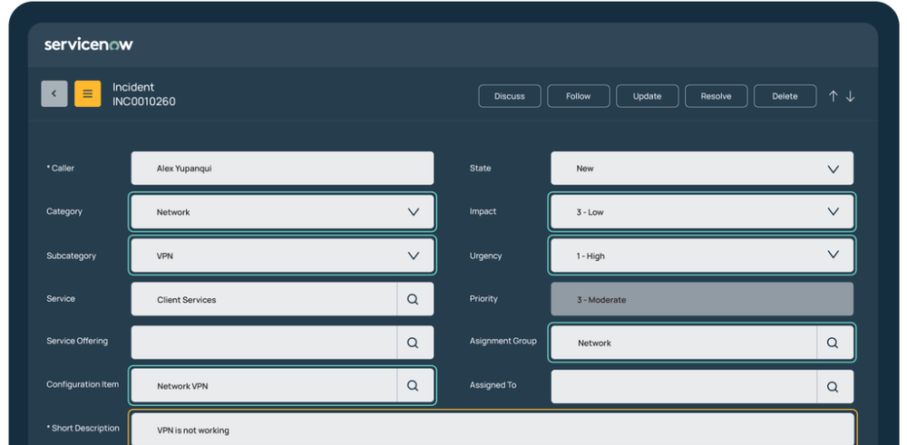
Task: Click the Service field Client Services
Action: [x=264, y=299]
